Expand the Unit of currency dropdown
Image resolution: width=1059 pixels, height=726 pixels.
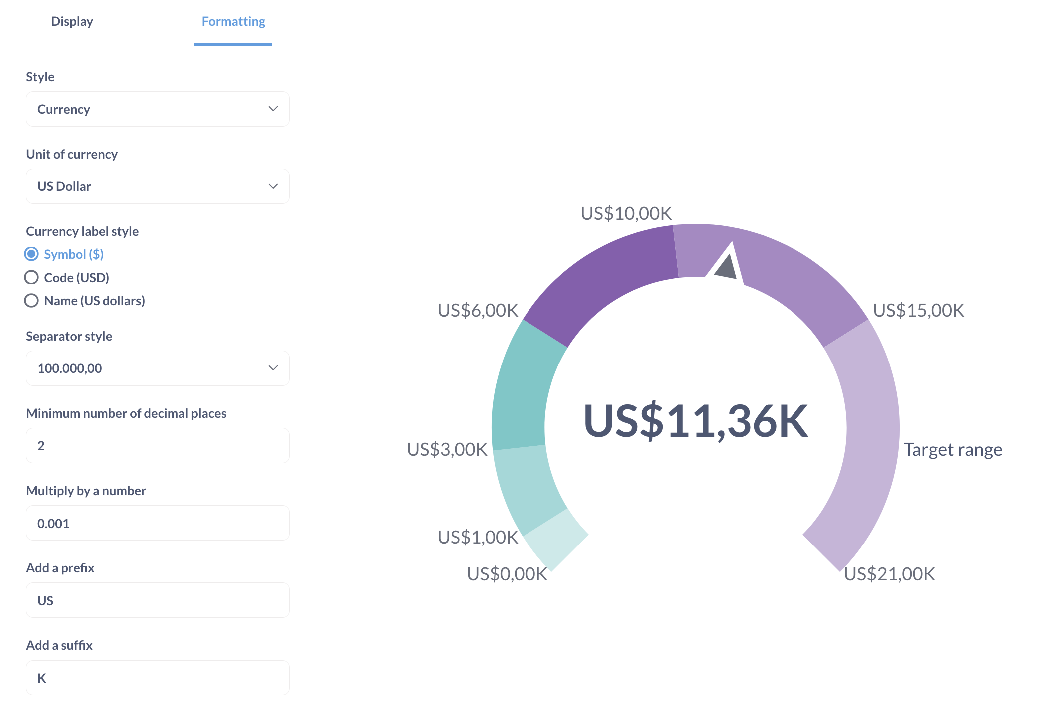(x=158, y=186)
